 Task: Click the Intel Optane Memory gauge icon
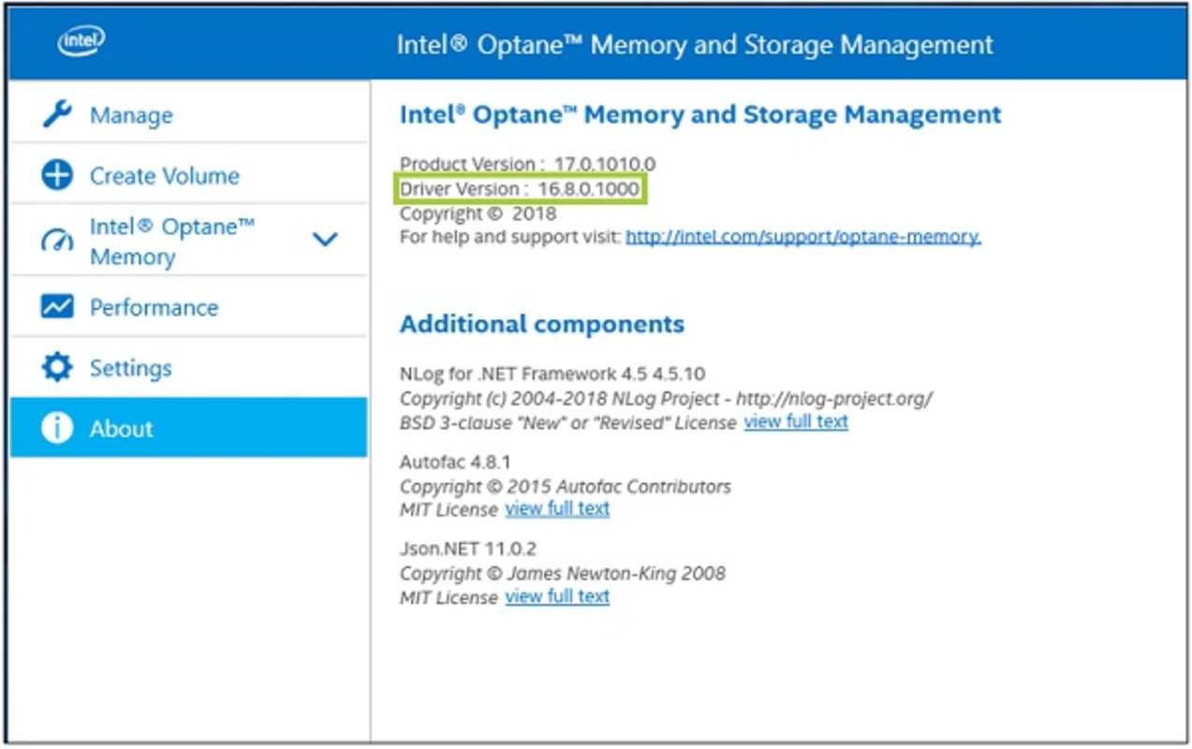tap(57, 241)
